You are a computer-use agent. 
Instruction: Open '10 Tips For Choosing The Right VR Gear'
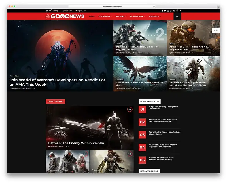pyautogui.click(x=163, y=108)
